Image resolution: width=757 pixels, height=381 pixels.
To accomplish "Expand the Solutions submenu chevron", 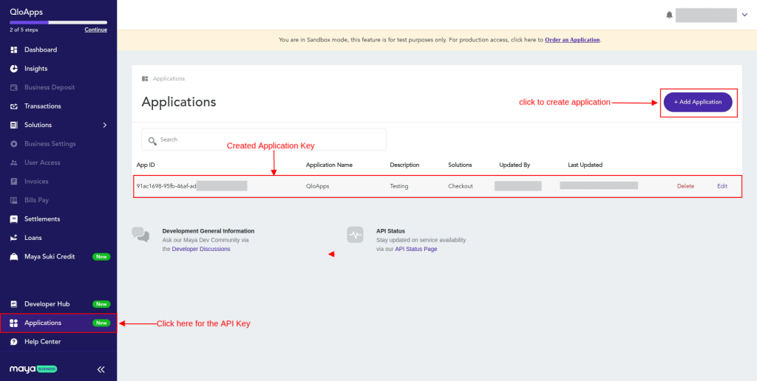I will pos(104,126).
